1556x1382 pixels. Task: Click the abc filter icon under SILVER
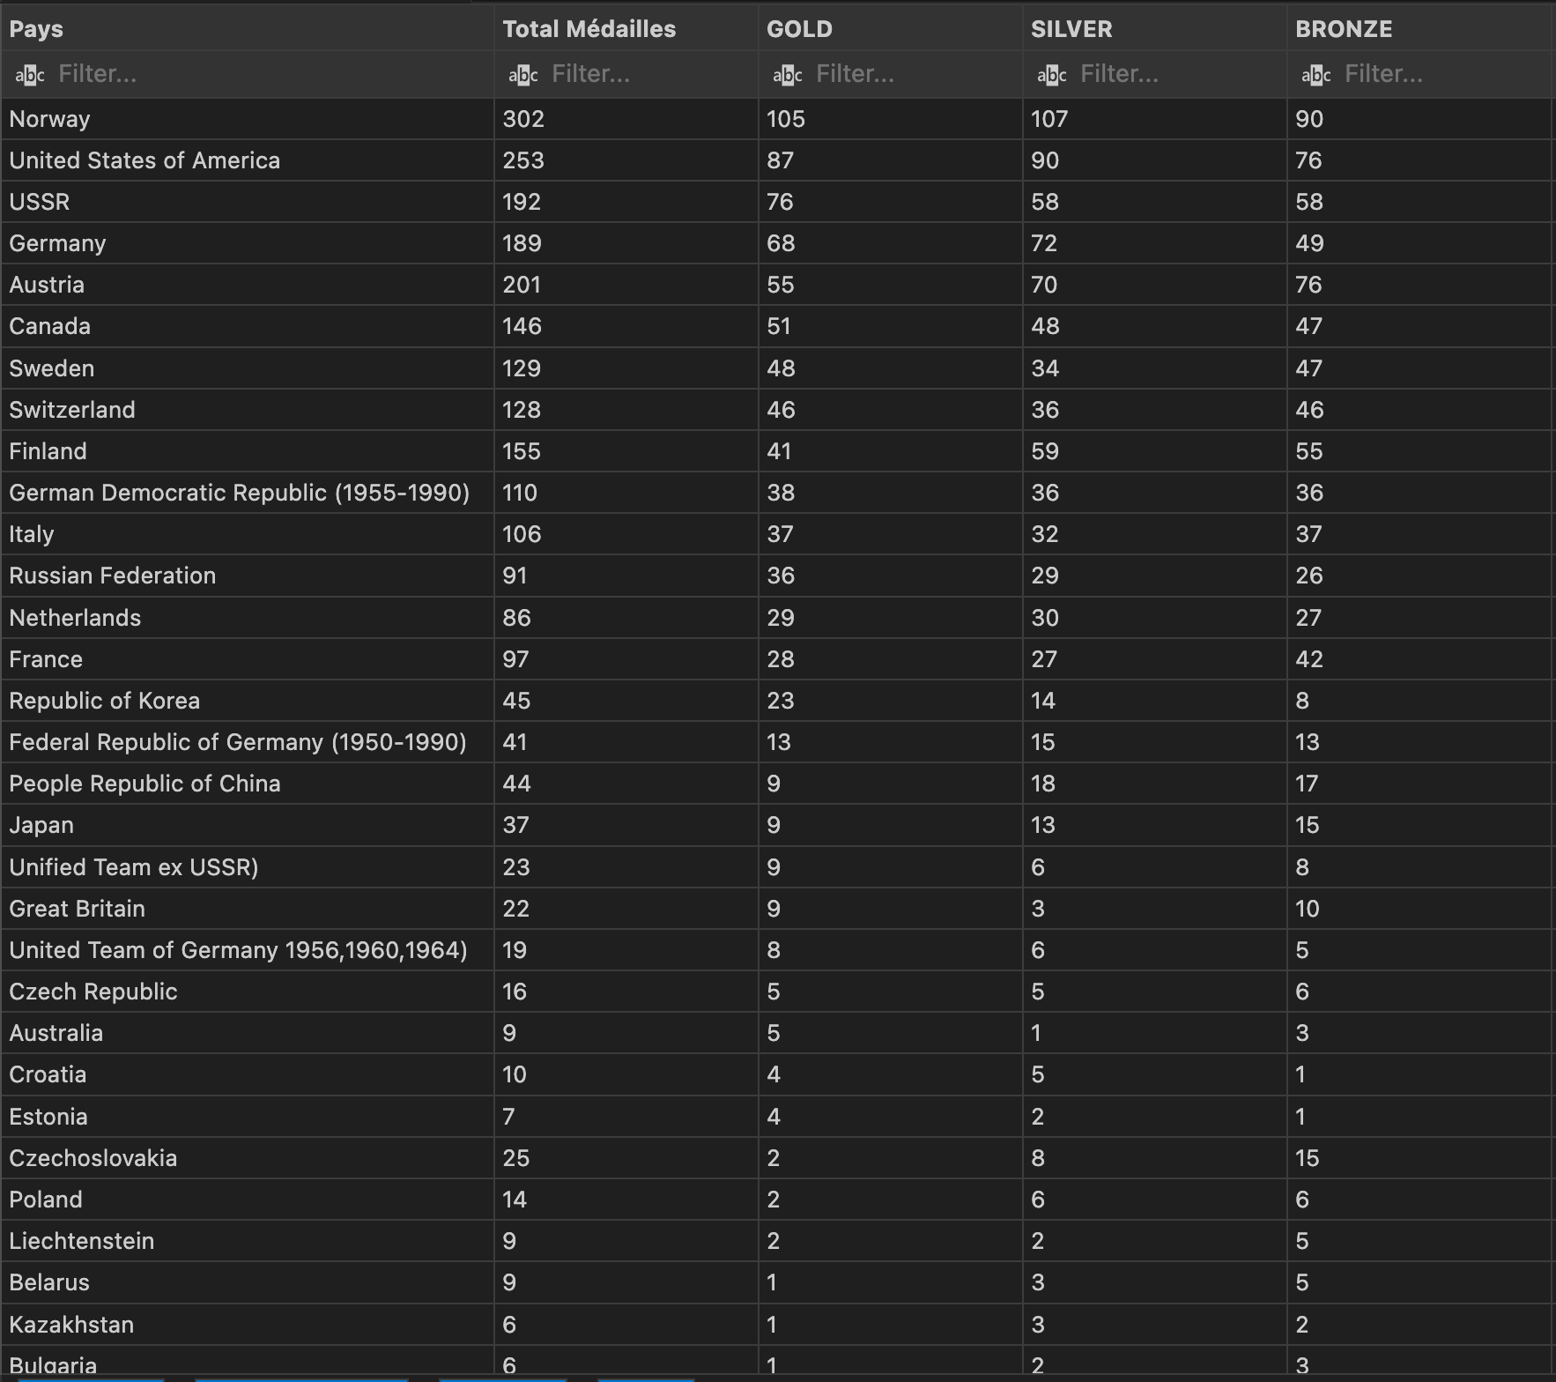pyautogui.click(x=1052, y=75)
